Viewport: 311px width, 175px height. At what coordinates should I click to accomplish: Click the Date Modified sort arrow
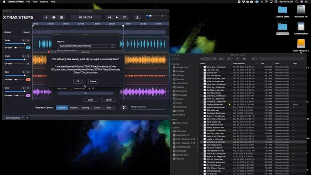pos(257,64)
